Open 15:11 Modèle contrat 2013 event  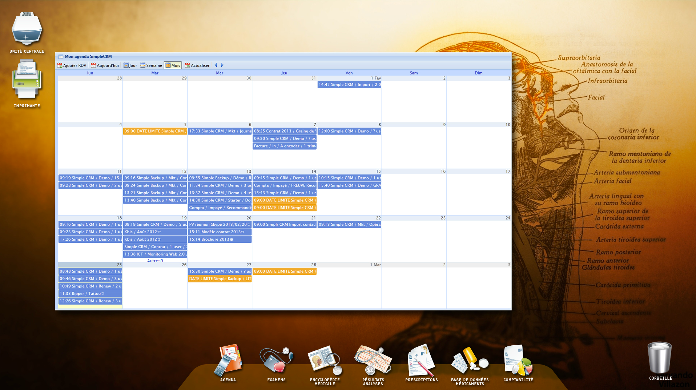click(220, 232)
